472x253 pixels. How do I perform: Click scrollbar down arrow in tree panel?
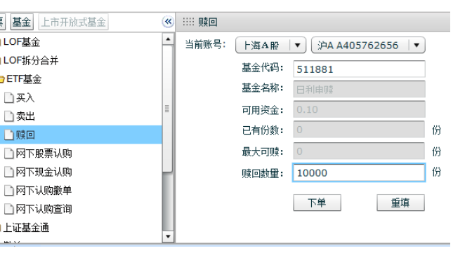168,236
